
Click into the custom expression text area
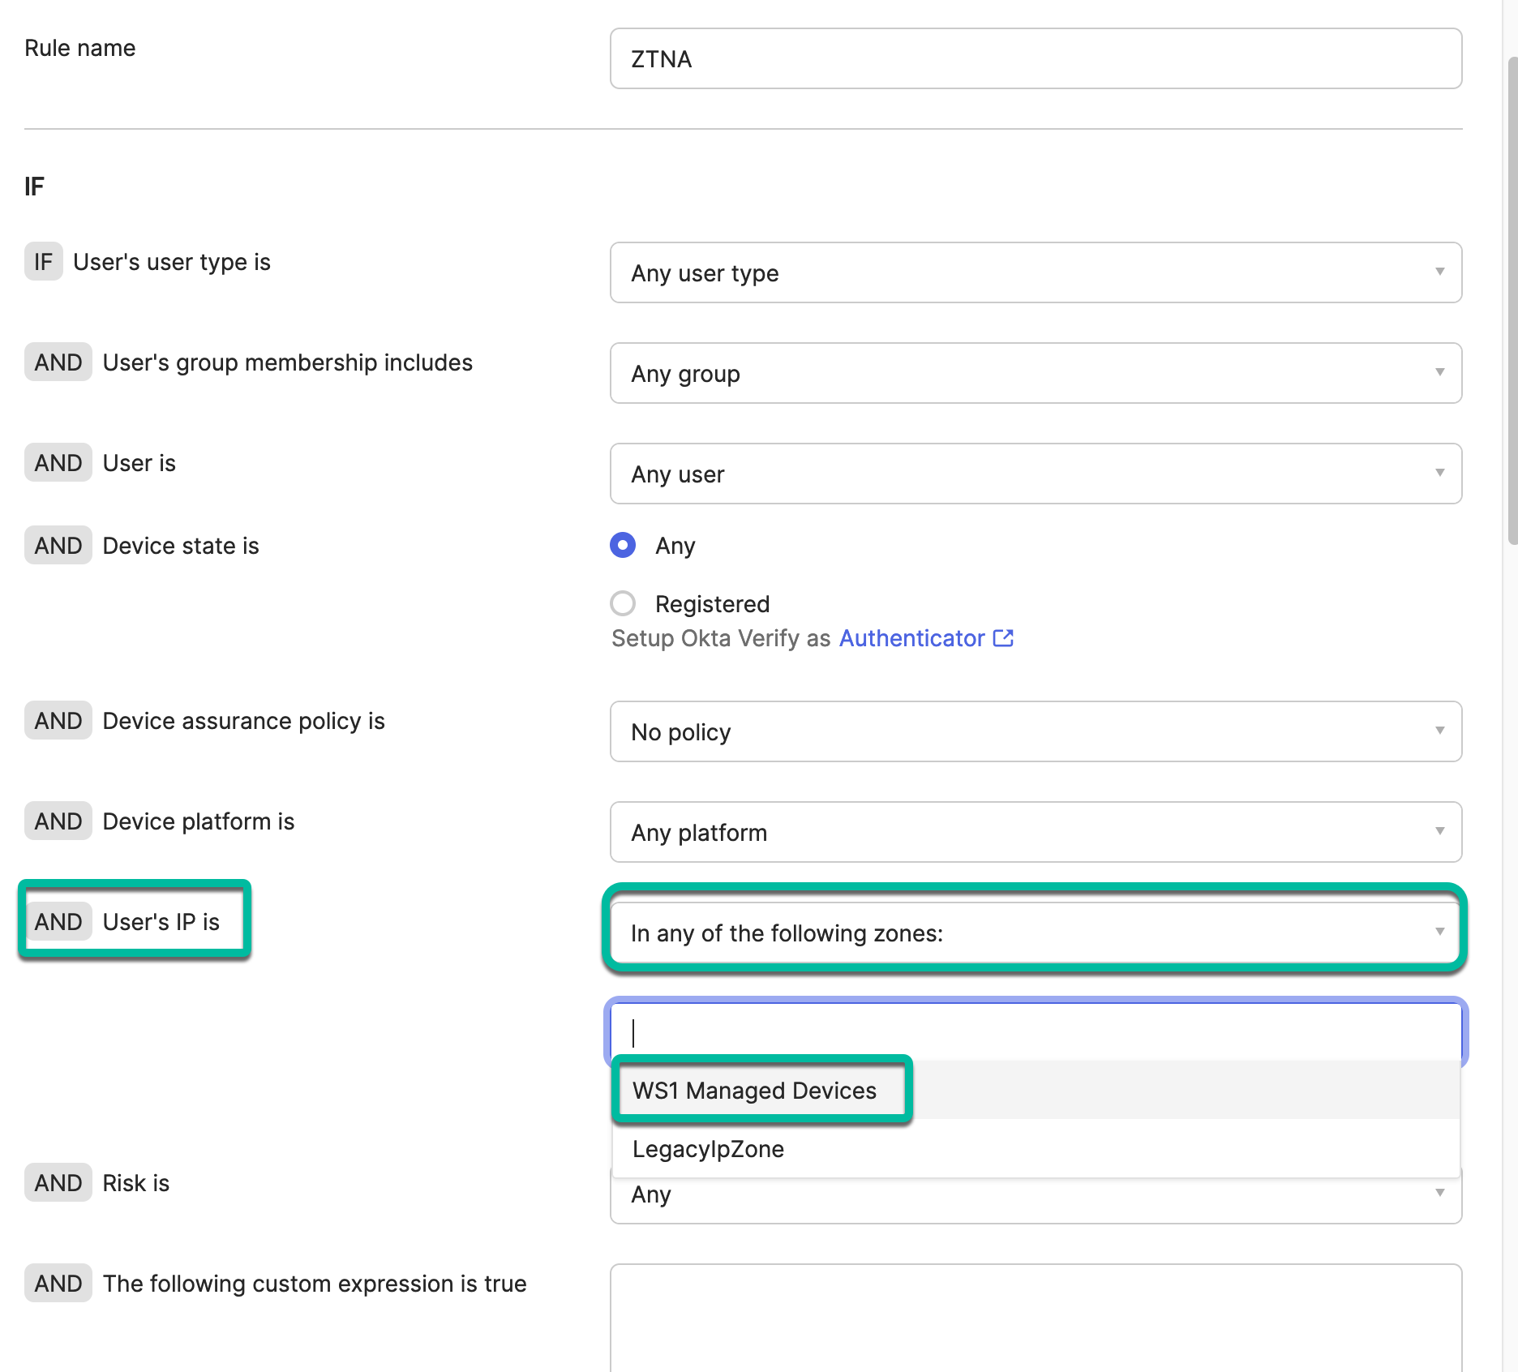tap(1035, 1318)
